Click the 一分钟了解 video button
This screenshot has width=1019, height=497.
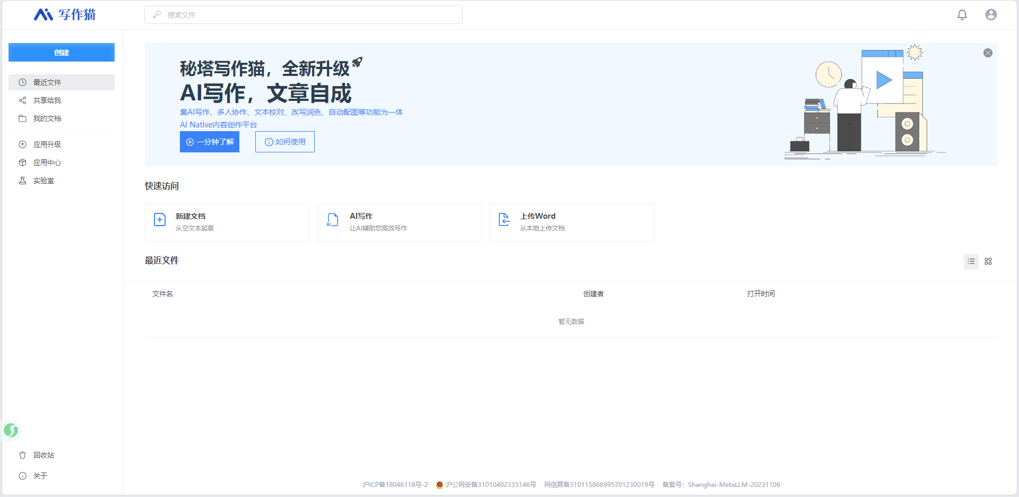point(210,142)
